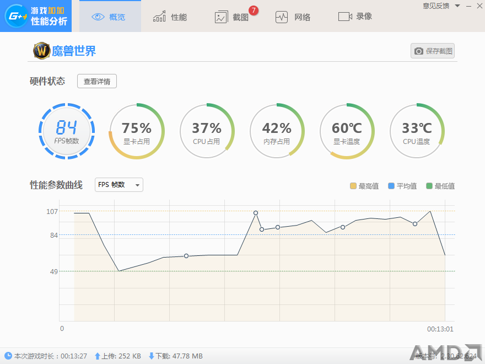This screenshot has width=485, height=364.
Task: Click 本次游戏时长 00:13:27 status text
Action: click(x=51, y=356)
